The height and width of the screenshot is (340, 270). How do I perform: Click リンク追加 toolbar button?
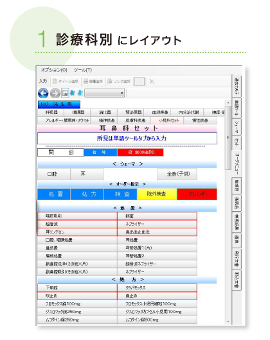click(x=119, y=81)
